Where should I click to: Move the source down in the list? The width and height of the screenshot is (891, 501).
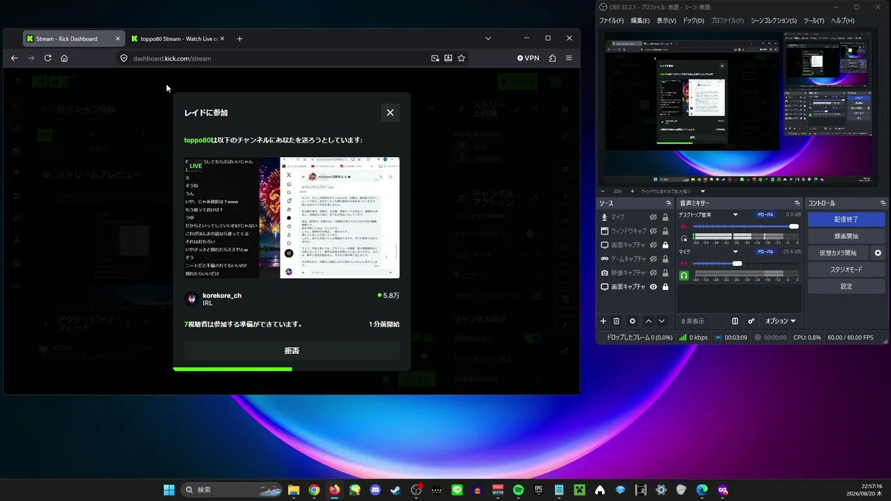[x=661, y=321]
